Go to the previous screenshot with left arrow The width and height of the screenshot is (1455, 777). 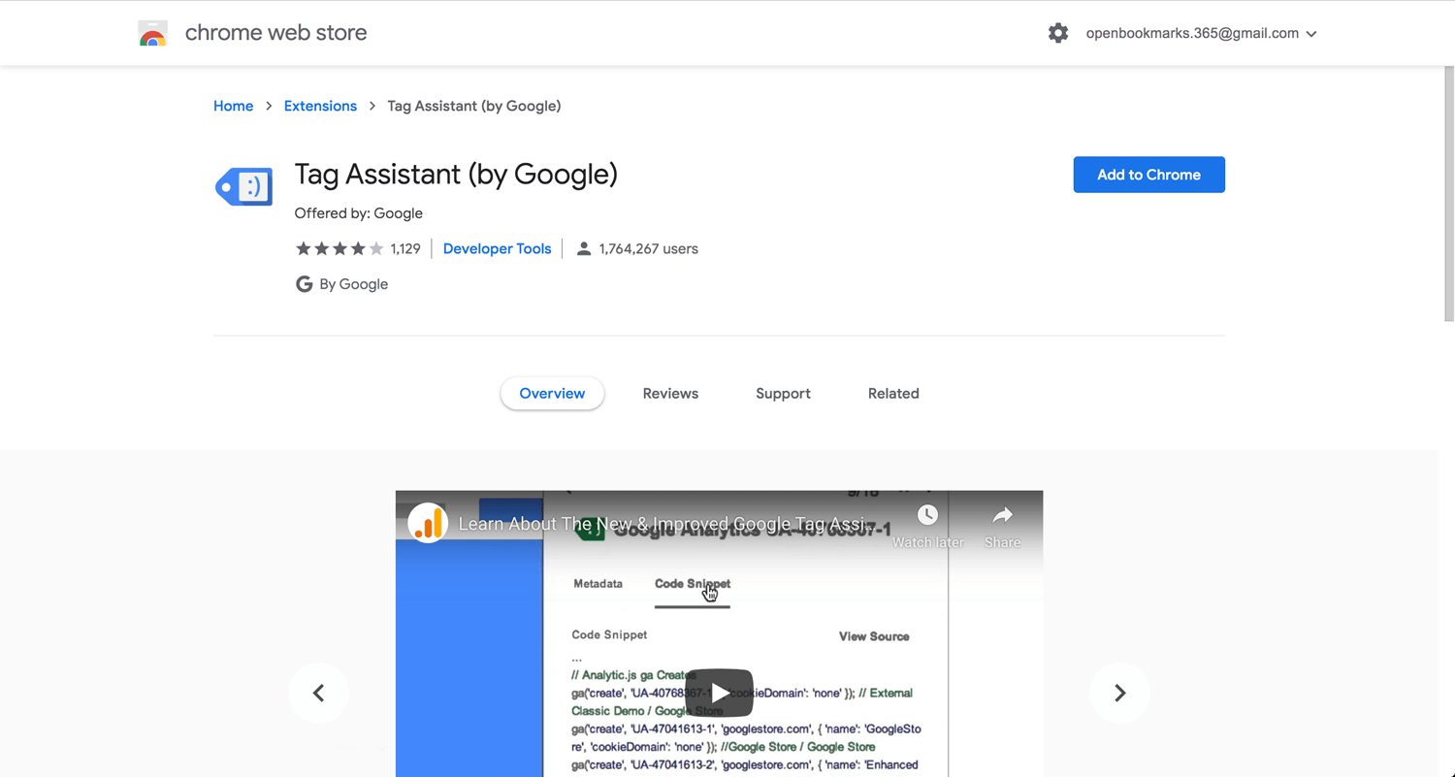point(318,693)
